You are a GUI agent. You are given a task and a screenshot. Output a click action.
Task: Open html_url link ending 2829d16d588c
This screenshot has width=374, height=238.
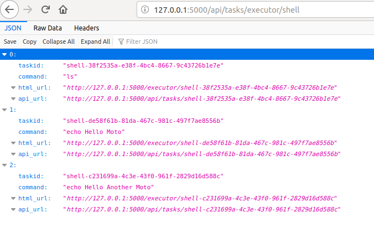(200, 198)
